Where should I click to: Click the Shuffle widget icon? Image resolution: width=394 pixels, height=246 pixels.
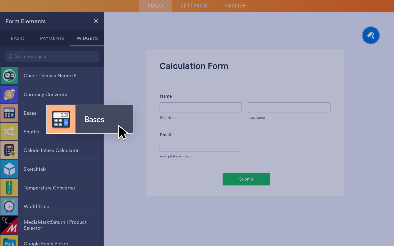[x=9, y=131]
